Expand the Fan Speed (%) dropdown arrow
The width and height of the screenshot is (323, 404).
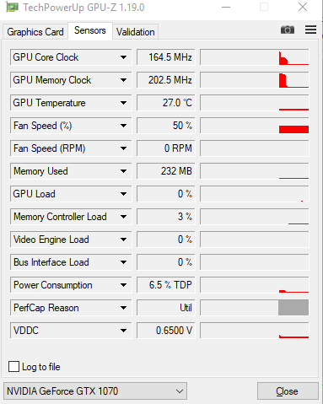pos(123,126)
